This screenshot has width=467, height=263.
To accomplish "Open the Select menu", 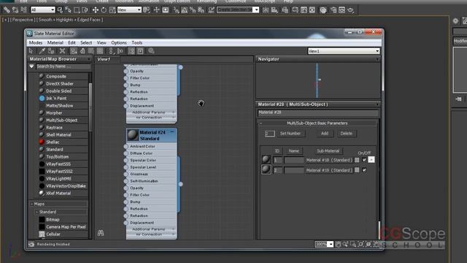I will (86, 42).
